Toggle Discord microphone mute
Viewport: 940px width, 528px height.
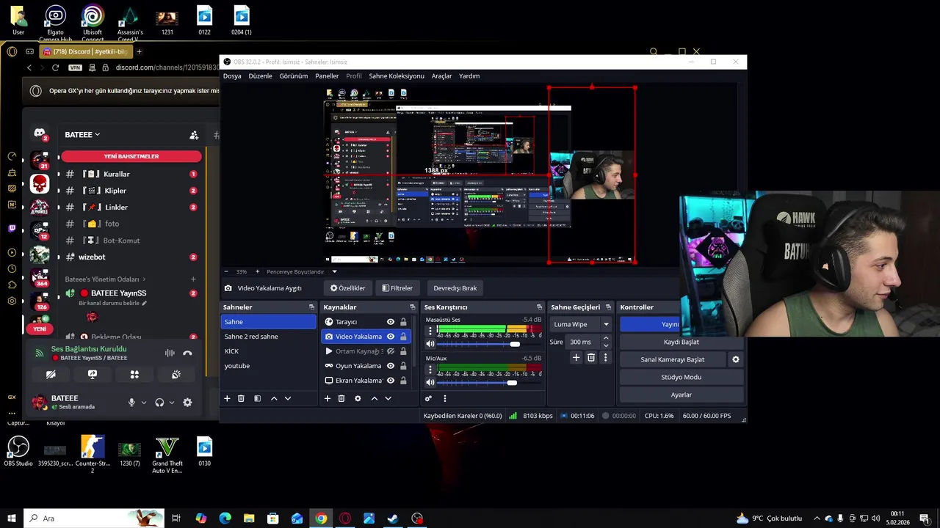tap(131, 402)
